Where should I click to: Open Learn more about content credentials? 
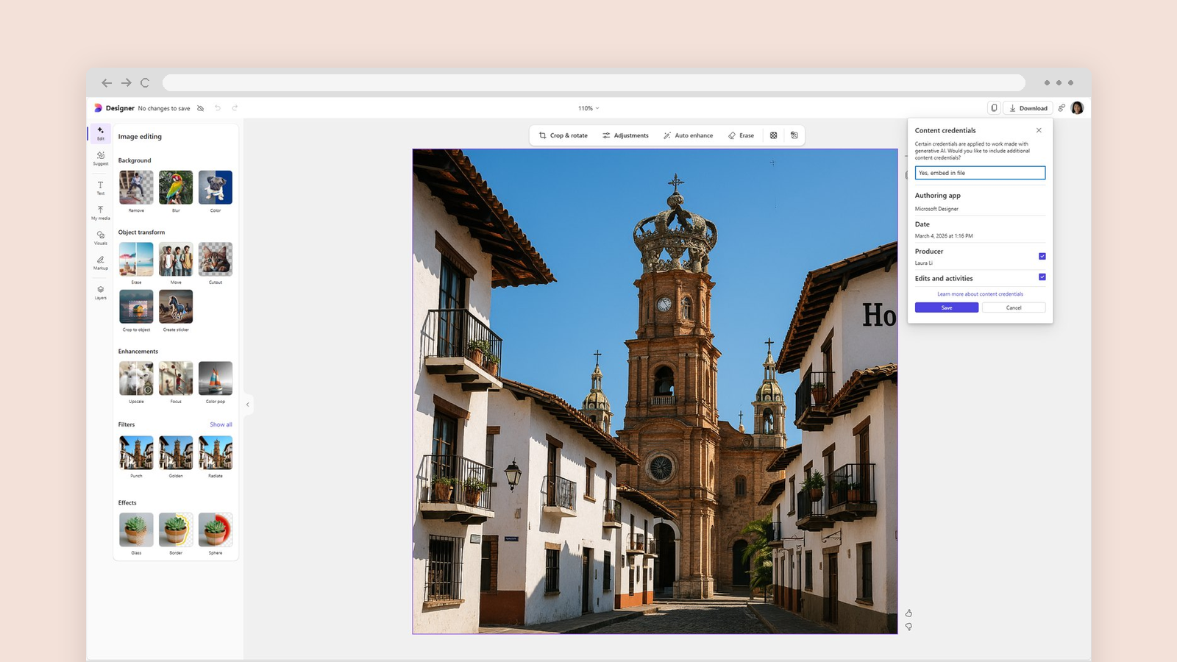[x=980, y=294]
